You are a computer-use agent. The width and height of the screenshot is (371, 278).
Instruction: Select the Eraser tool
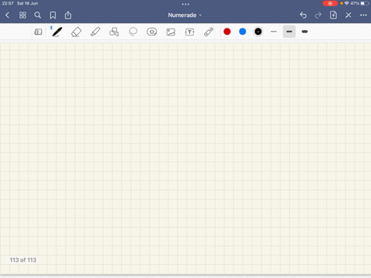tap(76, 32)
